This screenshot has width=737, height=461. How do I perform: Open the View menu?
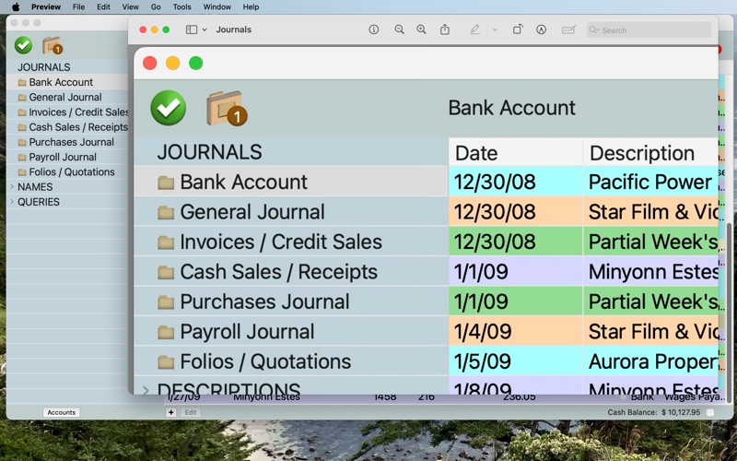point(130,7)
